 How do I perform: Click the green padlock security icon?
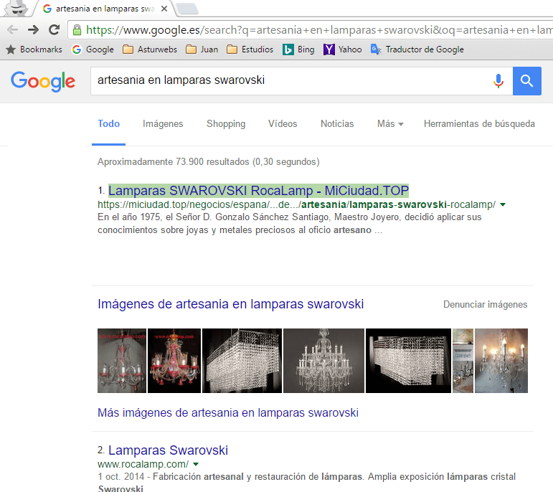click(77, 30)
